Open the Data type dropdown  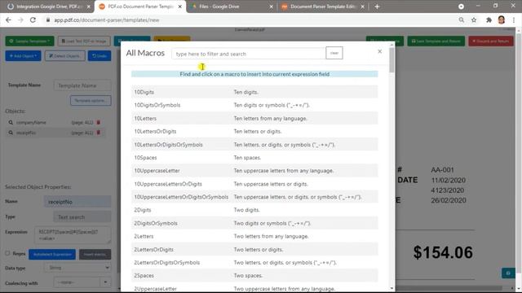click(77, 268)
